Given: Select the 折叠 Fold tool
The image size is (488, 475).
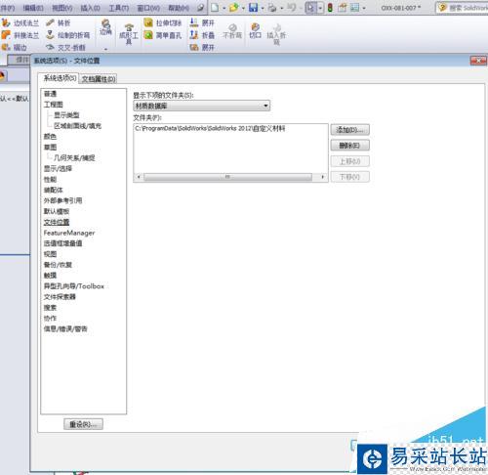Looking at the screenshot, I should 202,35.
